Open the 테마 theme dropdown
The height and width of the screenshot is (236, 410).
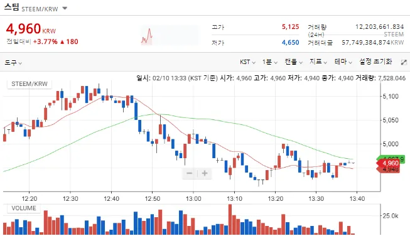point(343,62)
